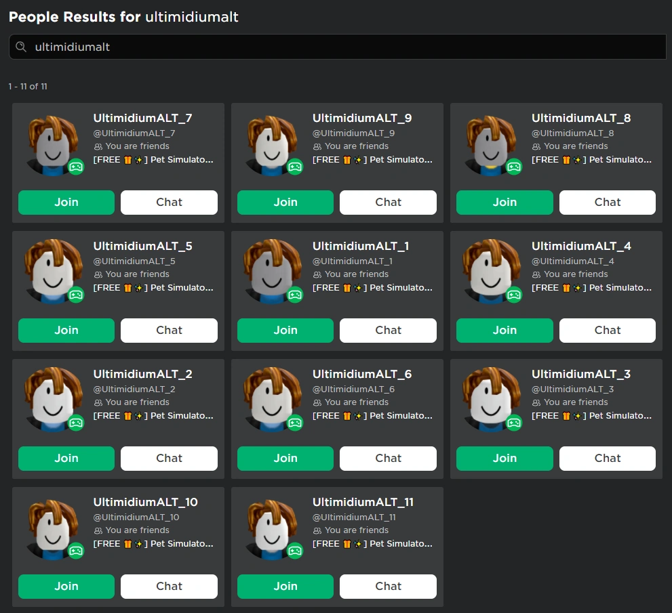Open UltimidiumALT_1's profile by clicking their username
Viewport: 672px width, 613px height.
361,245
